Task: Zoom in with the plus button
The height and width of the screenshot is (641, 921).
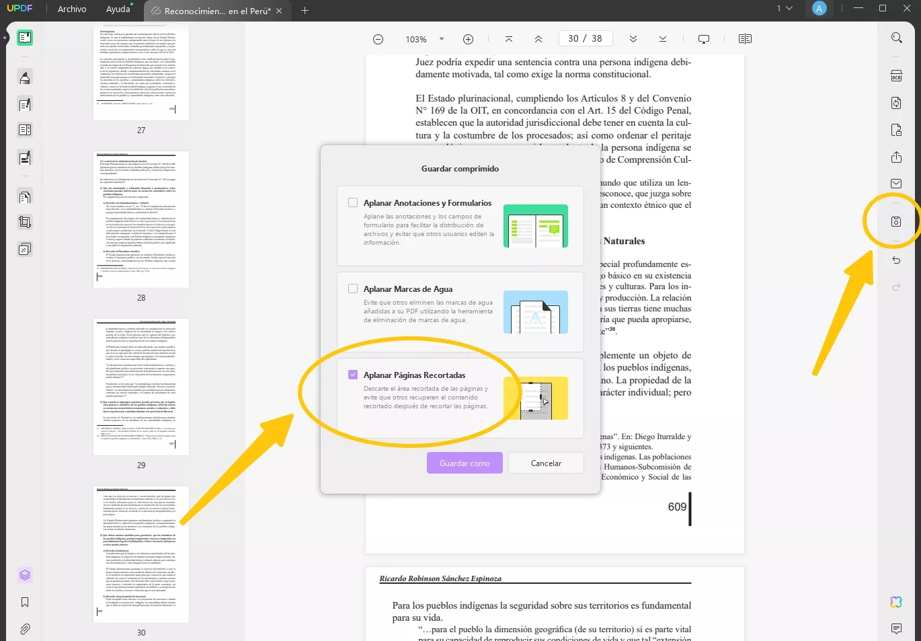Action: pyautogui.click(x=469, y=39)
